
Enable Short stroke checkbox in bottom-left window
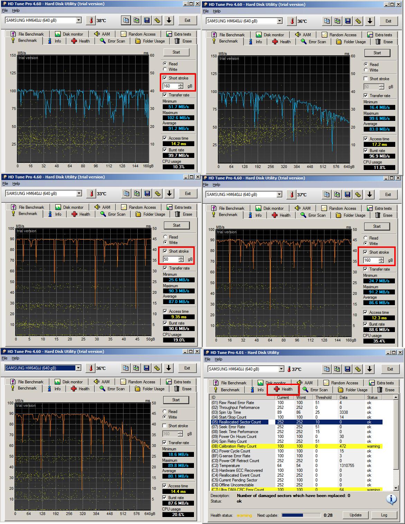165,426
